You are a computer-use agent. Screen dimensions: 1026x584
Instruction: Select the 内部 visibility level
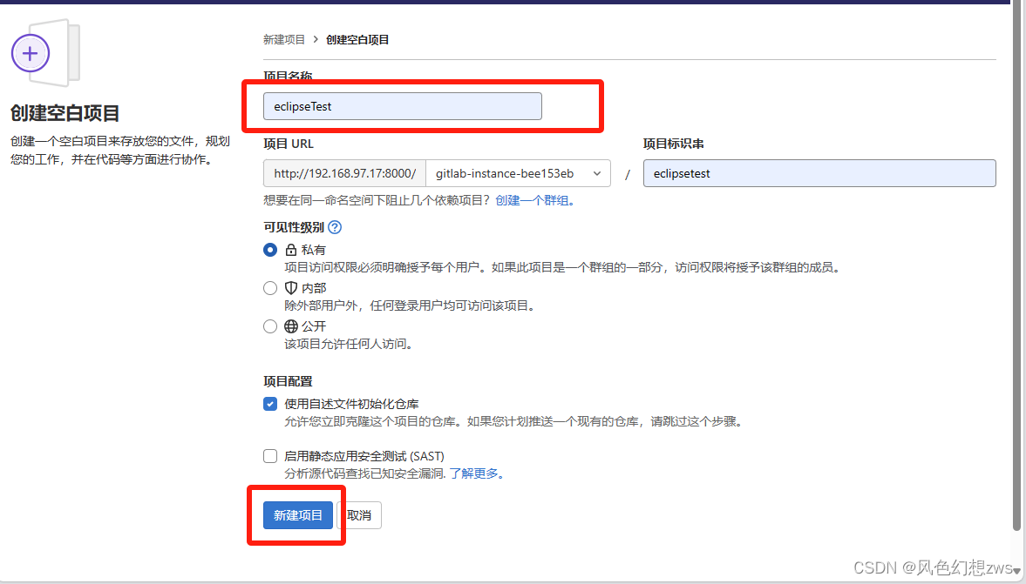click(x=270, y=287)
